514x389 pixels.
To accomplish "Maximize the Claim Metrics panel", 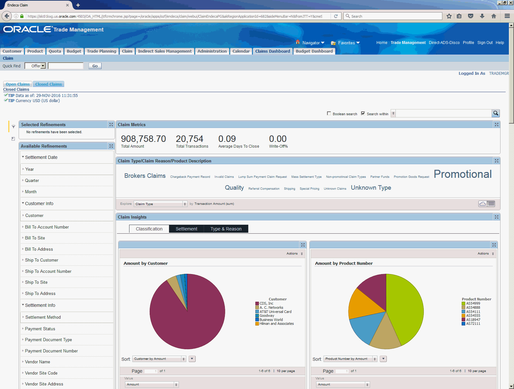I will click(497, 125).
